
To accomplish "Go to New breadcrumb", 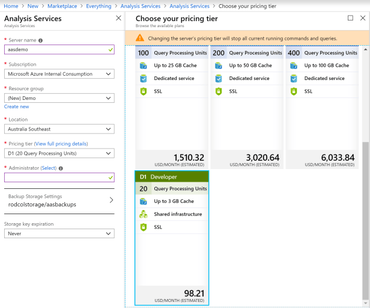I will (33, 6).
